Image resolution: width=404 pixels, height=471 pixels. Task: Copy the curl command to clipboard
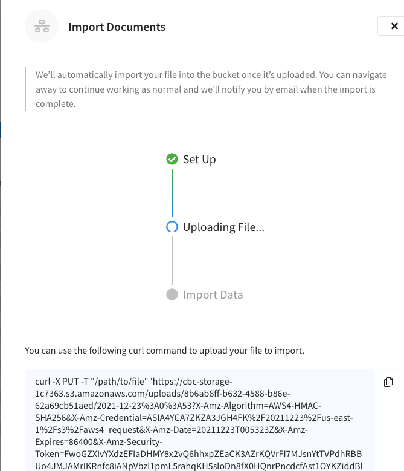pos(388,382)
